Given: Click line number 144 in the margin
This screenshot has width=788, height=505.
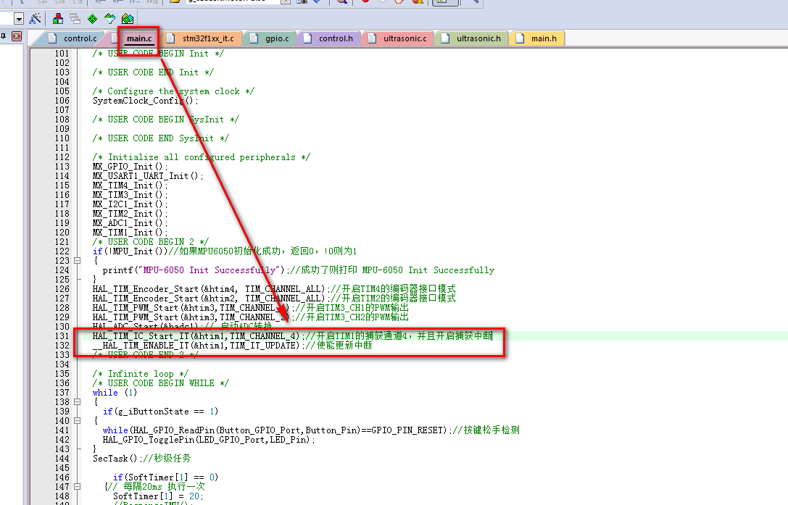Looking at the screenshot, I should (62, 459).
